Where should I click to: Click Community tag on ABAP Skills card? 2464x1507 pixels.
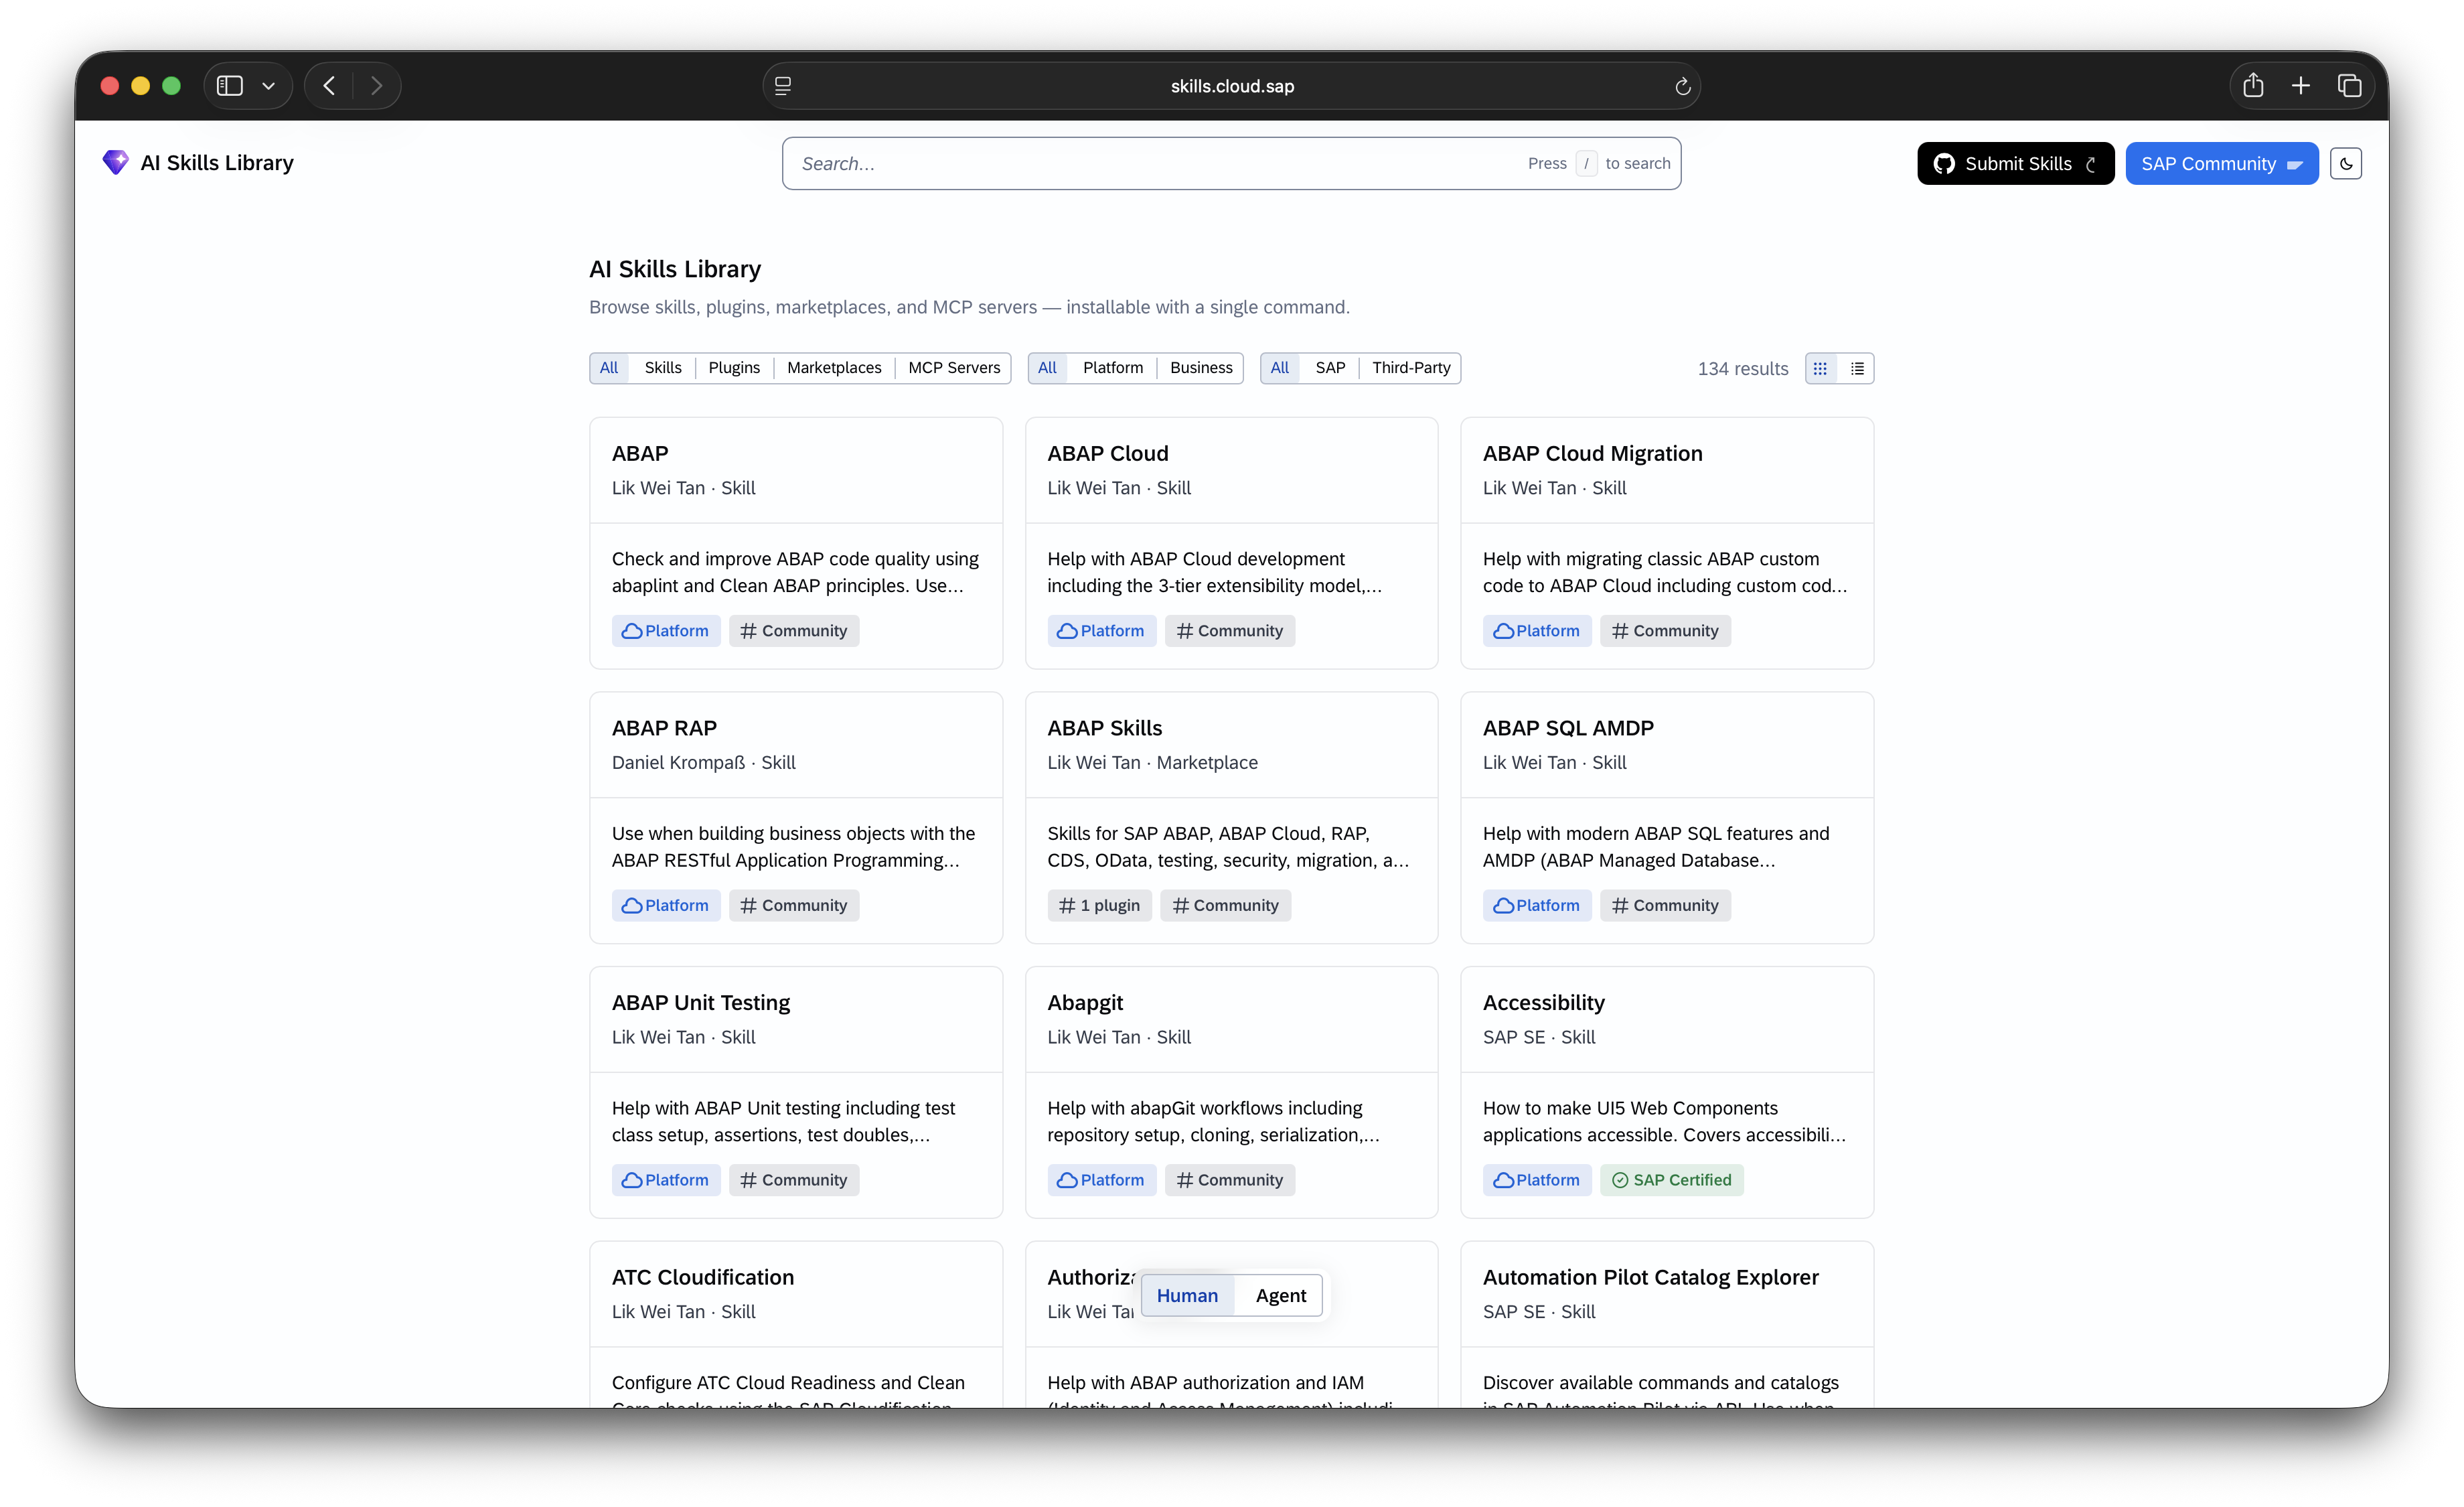tap(1225, 905)
